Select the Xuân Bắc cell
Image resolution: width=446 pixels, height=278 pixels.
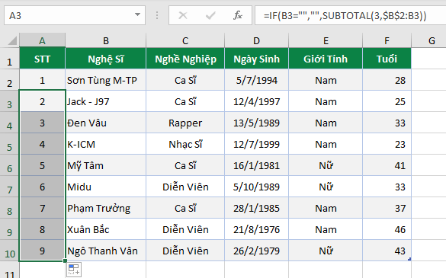click(x=105, y=229)
